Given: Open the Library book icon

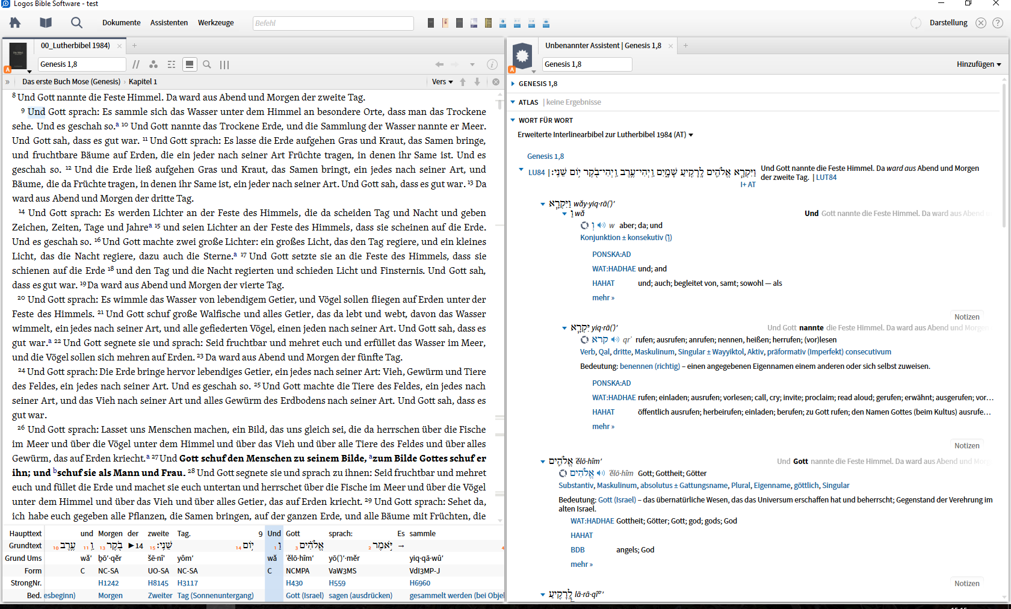Looking at the screenshot, I should coord(46,23).
